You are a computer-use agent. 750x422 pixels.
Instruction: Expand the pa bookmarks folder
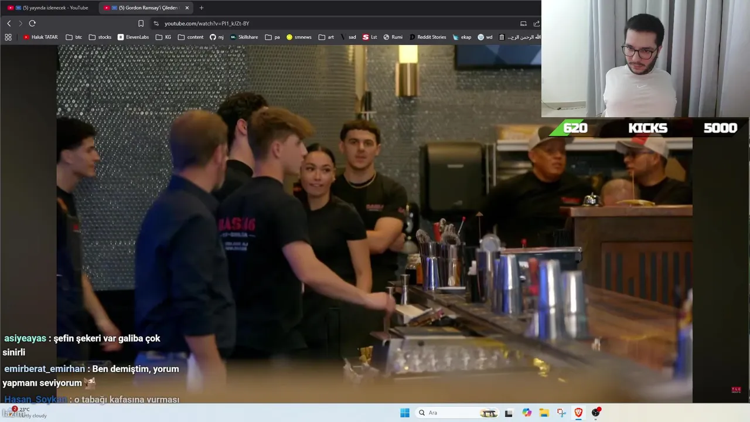(272, 37)
